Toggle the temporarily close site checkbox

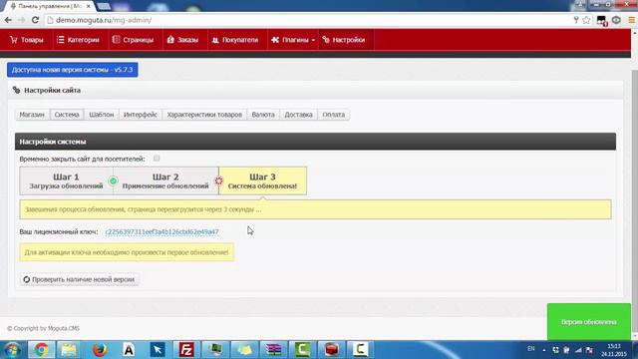coord(157,159)
